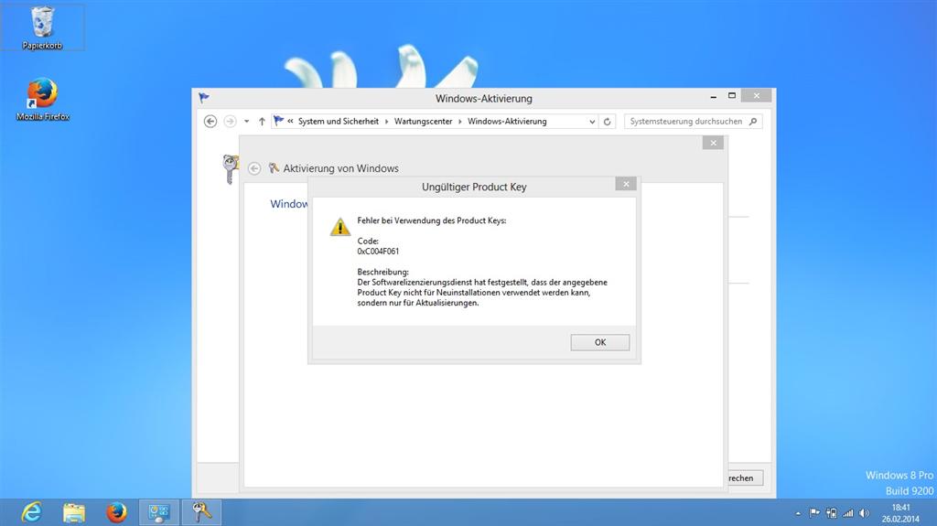The width and height of the screenshot is (937, 526).
Task: Open network signal tray icon
Action: (848, 513)
